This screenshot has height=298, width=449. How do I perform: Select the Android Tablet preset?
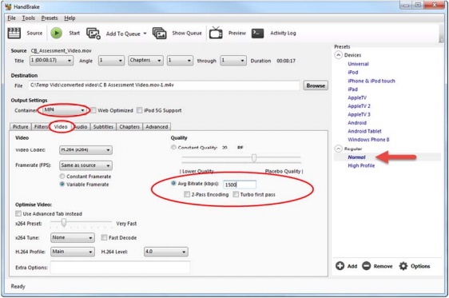tap(364, 131)
